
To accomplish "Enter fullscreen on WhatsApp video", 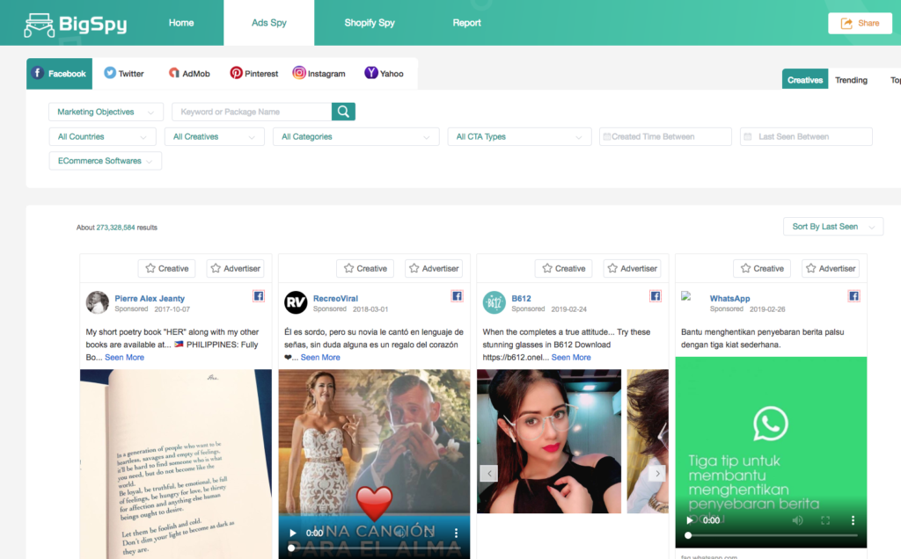I will click(825, 520).
